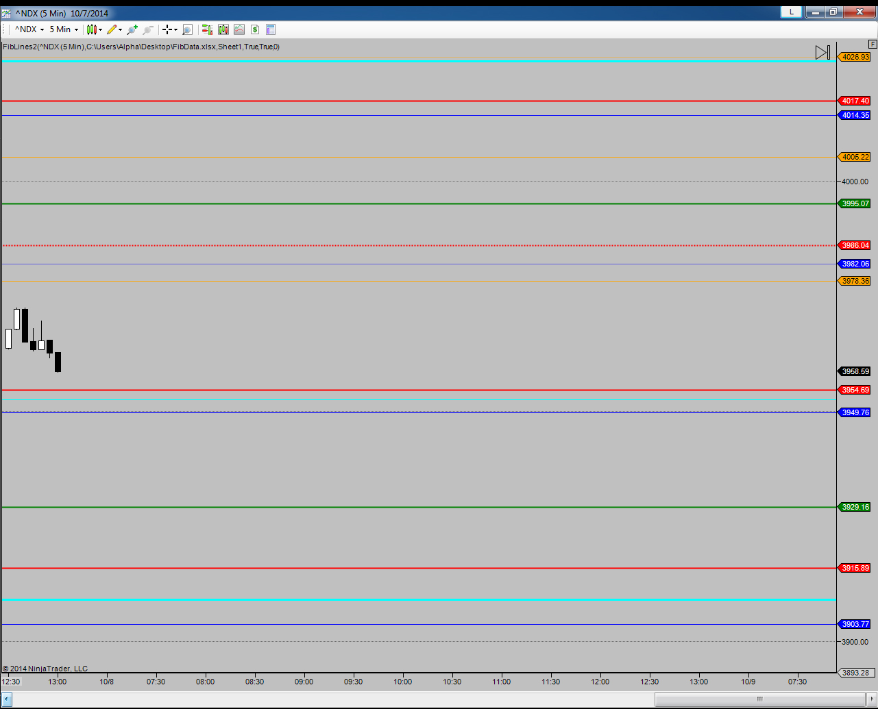Expand the chart style dropdown arrow

tap(101, 29)
